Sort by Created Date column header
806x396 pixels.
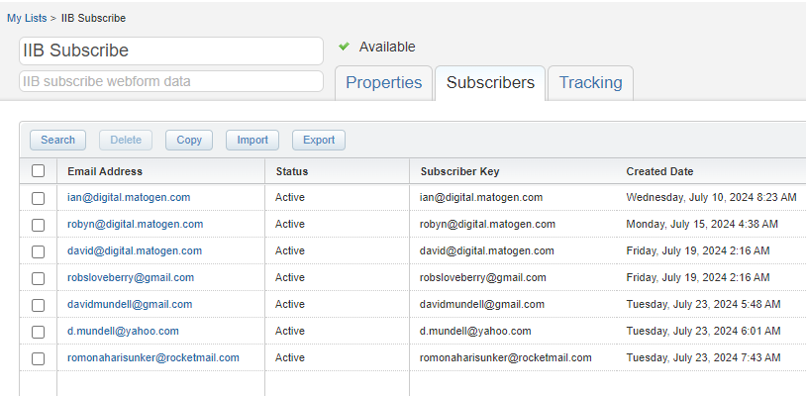659,171
